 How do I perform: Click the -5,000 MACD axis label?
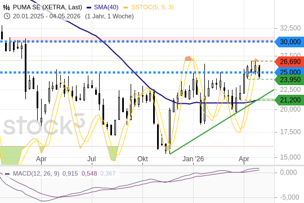coord(289,197)
